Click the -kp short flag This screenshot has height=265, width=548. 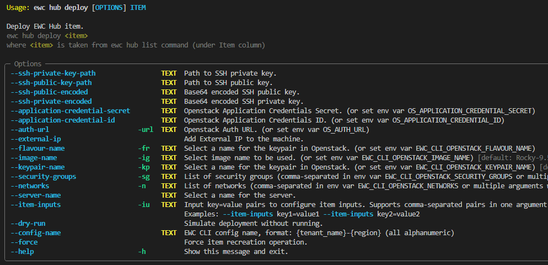pyautogui.click(x=144, y=167)
